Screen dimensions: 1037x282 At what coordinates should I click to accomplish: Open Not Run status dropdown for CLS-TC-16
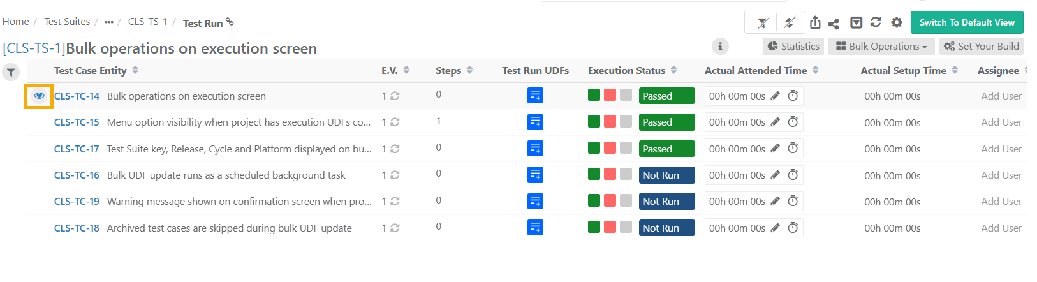click(x=667, y=175)
